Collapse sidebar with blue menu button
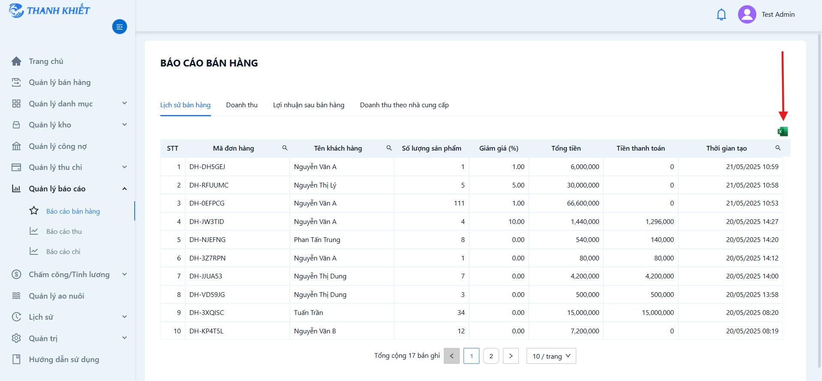The image size is (822, 381). 120,27
